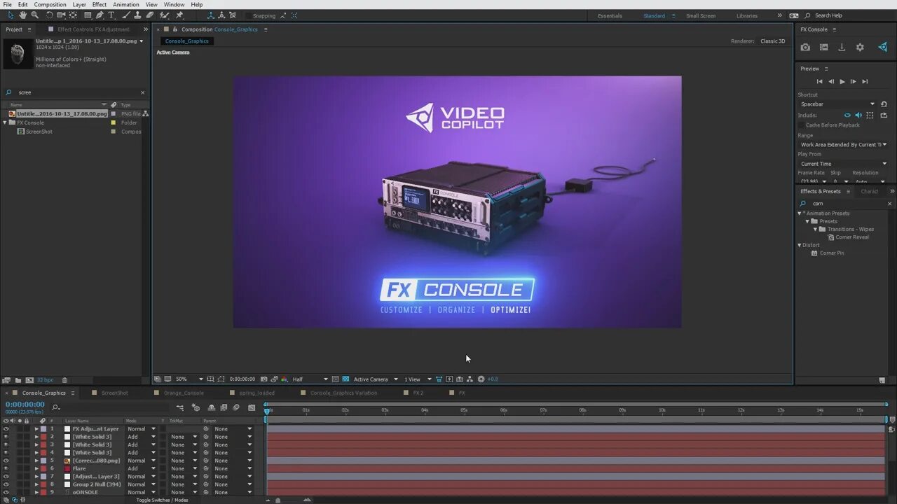Image resolution: width=897 pixels, height=504 pixels.
Task: Enable the Snapping checkbox
Action: click(x=248, y=15)
